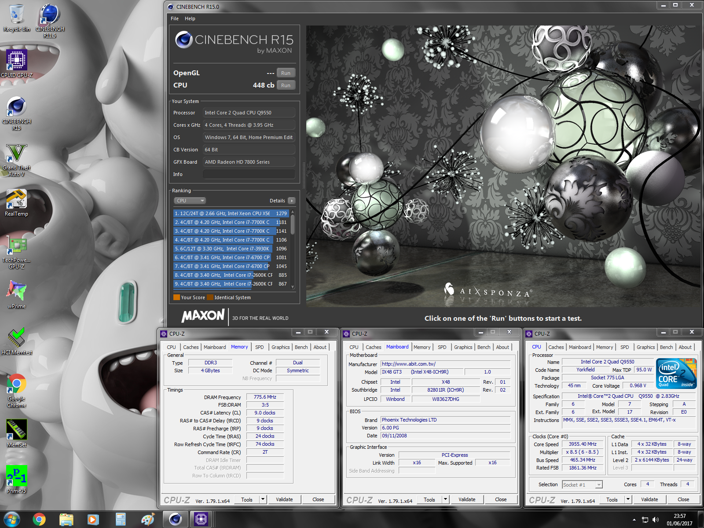This screenshot has width=704, height=528.
Task: Open CINEBENCH R15 desktop shortcut
Action: point(17,113)
